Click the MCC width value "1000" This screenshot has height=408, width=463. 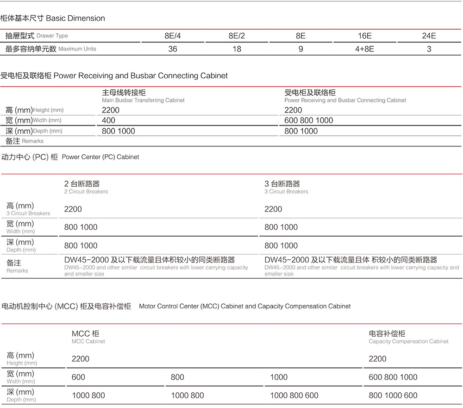click(x=279, y=377)
